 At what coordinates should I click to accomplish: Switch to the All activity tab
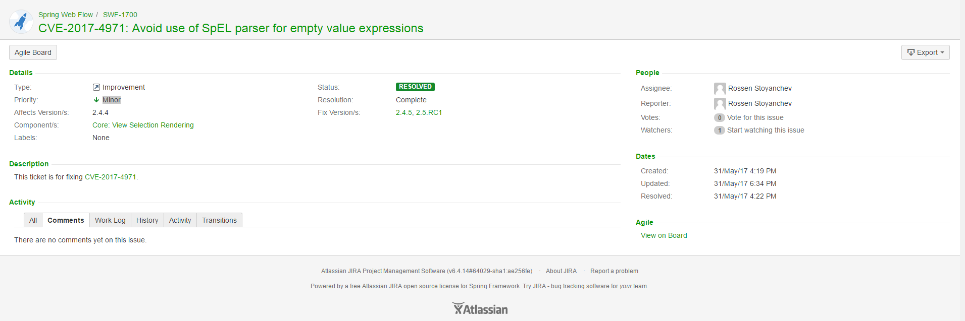[x=33, y=220]
